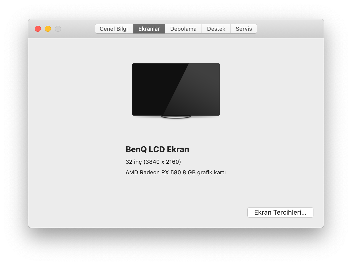This screenshot has width=352, height=265.
Task: Open the Depolama tab
Action: point(183,29)
